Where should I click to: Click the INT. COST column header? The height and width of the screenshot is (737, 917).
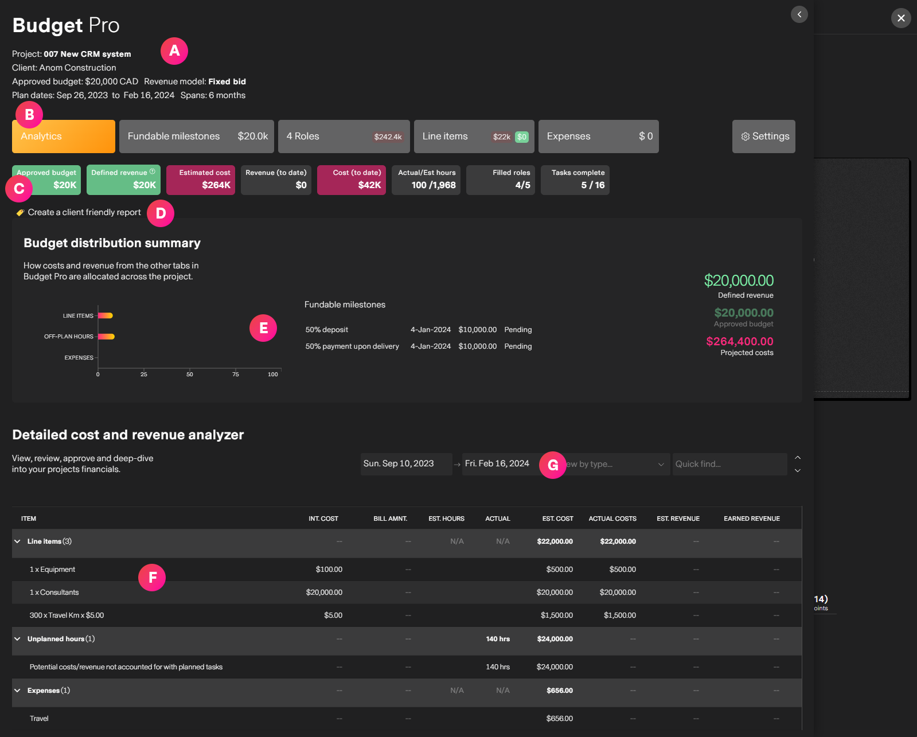pyautogui.click(x=323, y=518)
